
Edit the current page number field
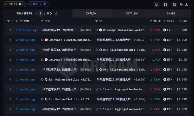click(41, 13)
